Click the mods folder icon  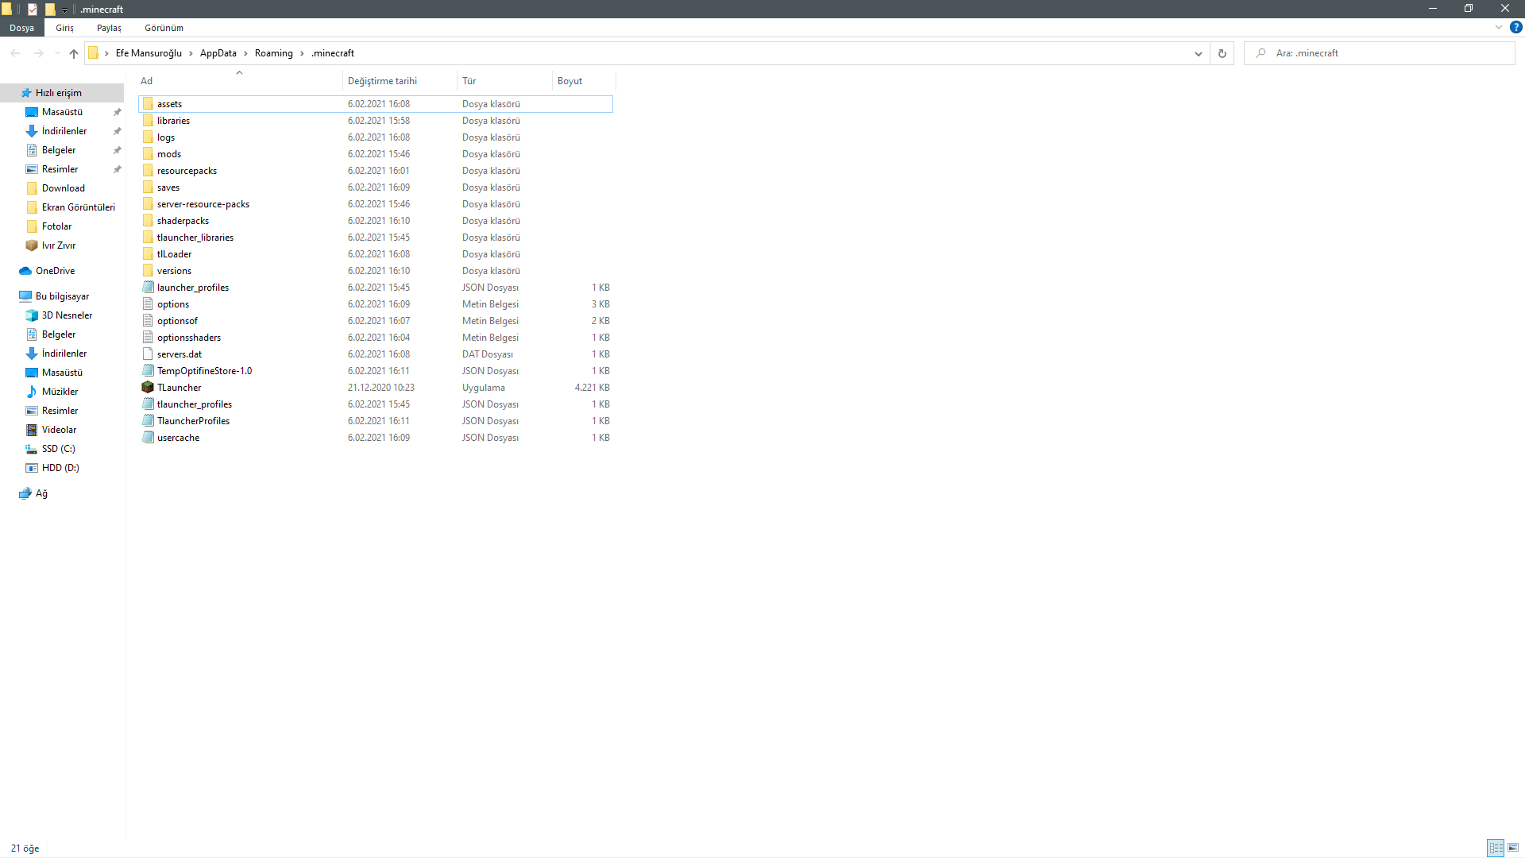point(148,154)
